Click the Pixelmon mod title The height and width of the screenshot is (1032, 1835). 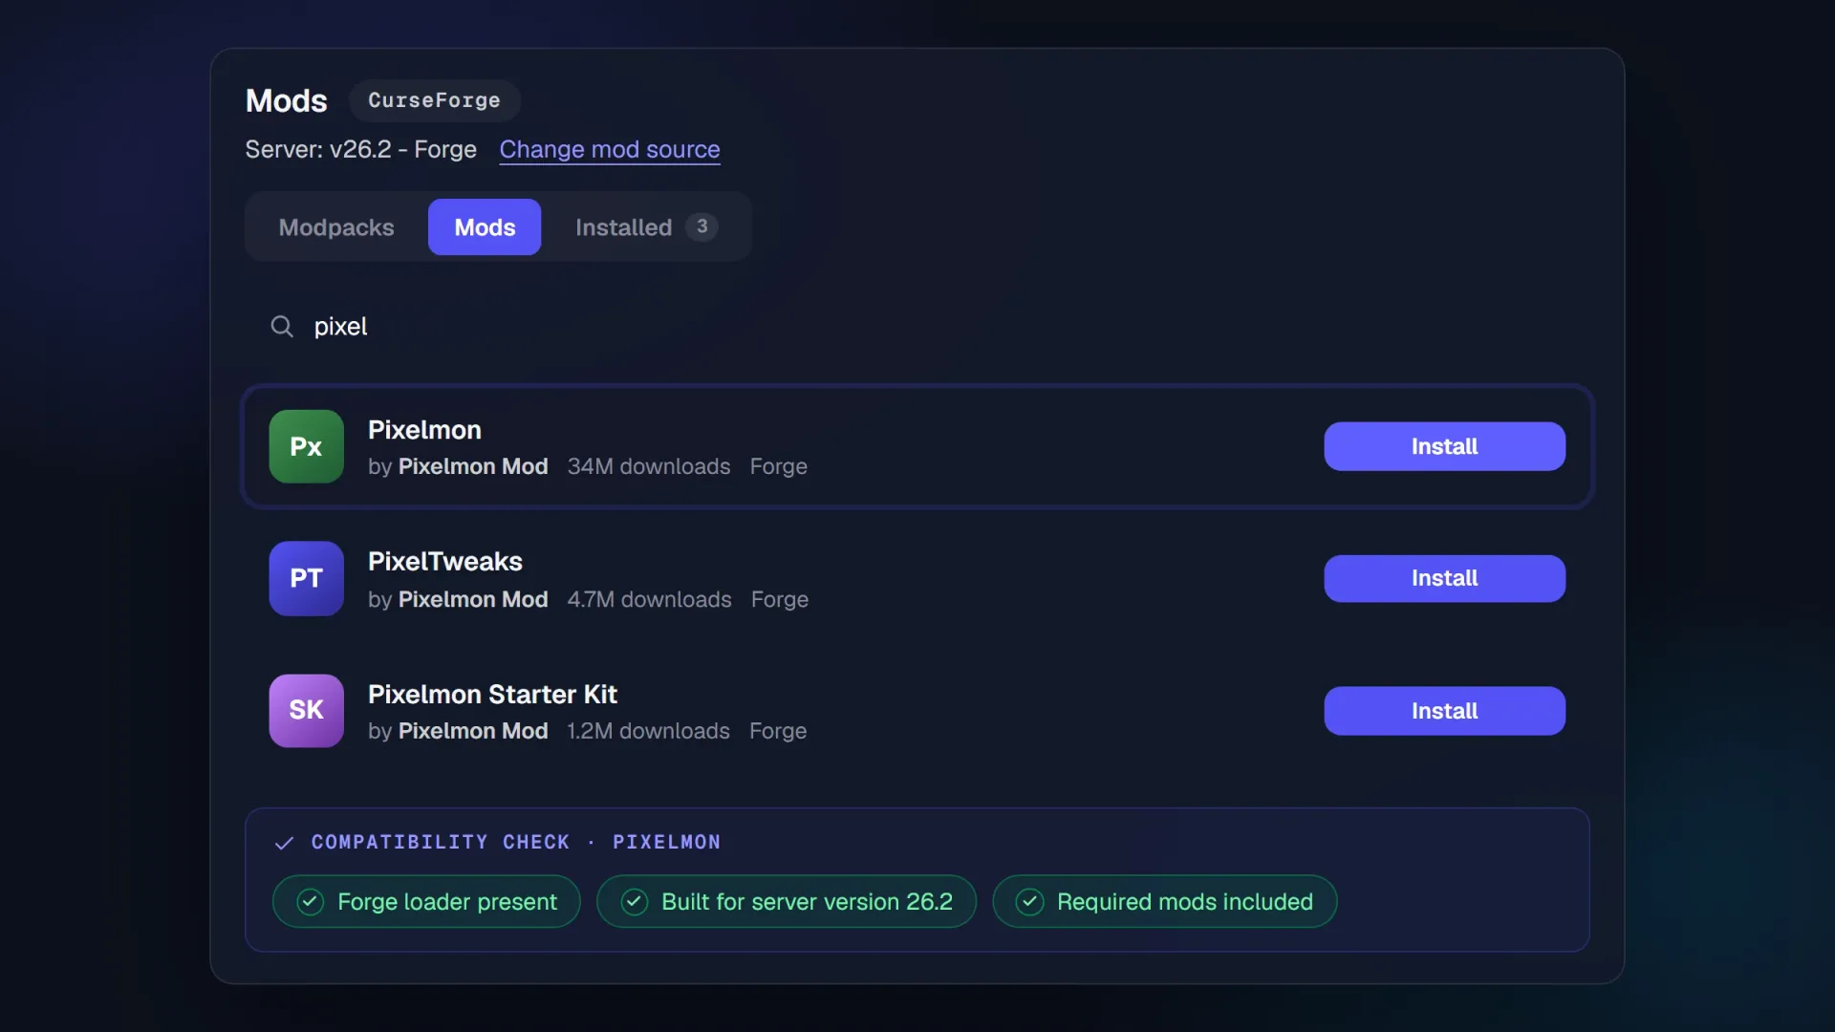click(424, 430)
